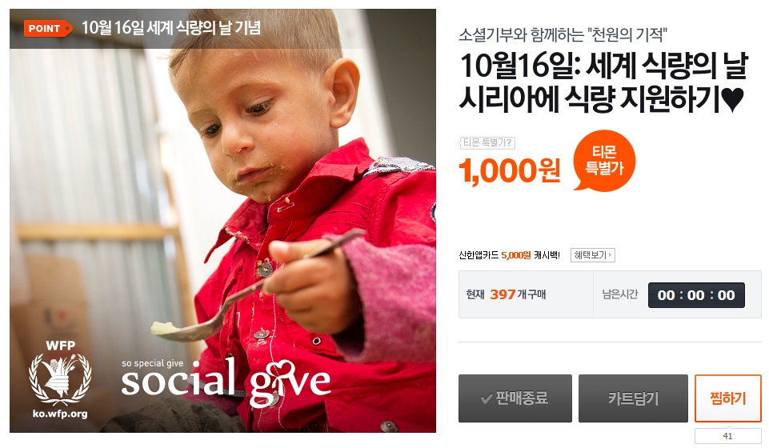The width and height of the screenshot is (769, 448).
Task: Click the 세계 식량의 날 product title
Action: (603, 82)
